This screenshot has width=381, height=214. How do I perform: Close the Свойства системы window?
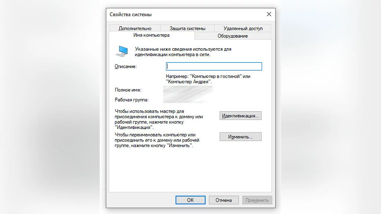coord(269,14)
